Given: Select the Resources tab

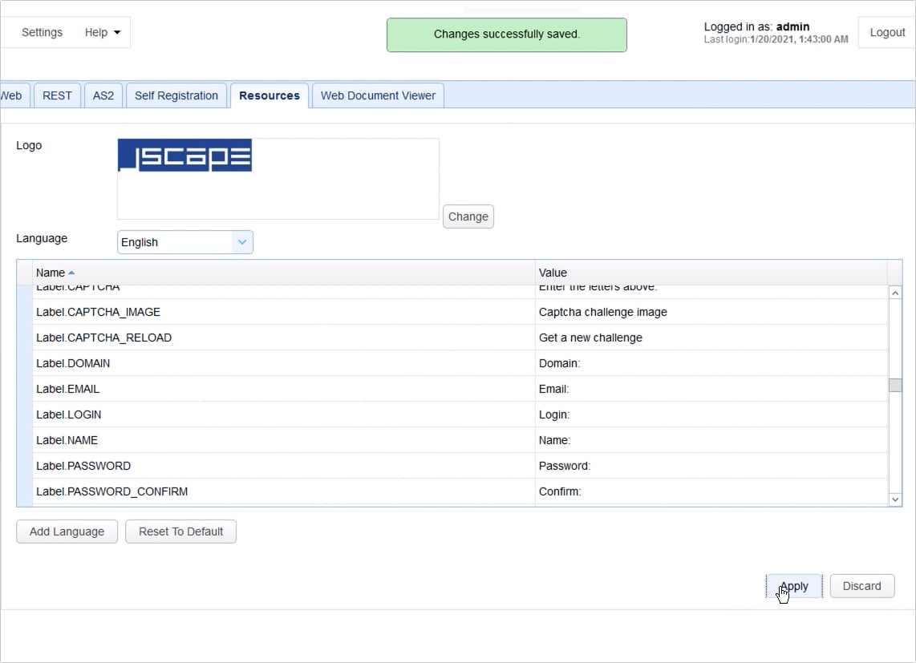Looking at the screenshot, I should [x=269, y=95].
